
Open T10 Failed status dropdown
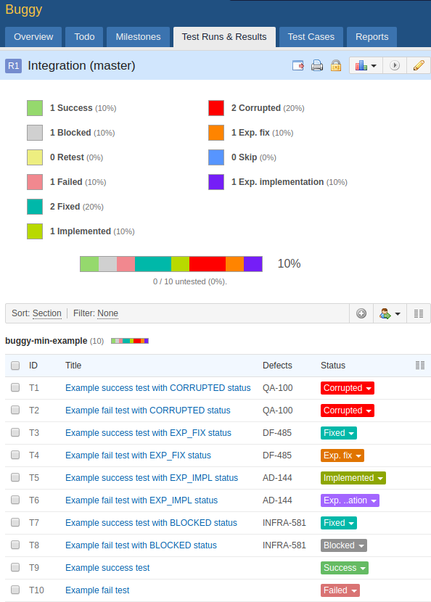[x=340, y=590]
